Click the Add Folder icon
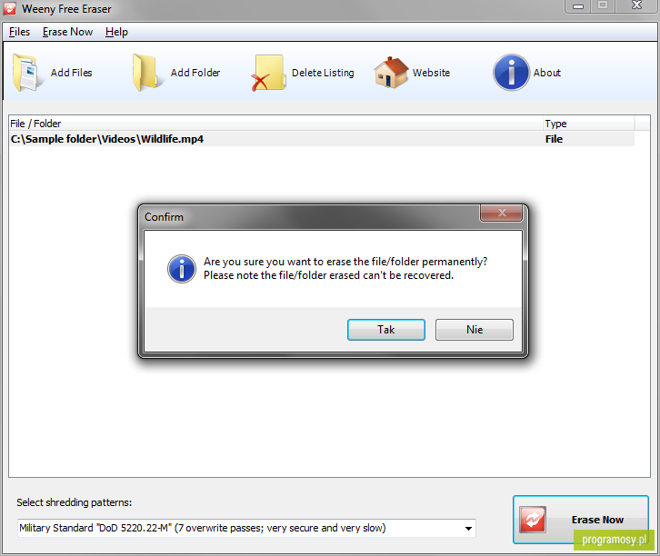Viewport: 660px width, 556px height. 146,73
